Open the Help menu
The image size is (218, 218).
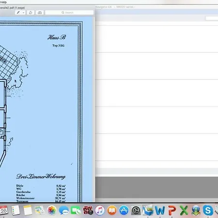click(x=3, y=2)
